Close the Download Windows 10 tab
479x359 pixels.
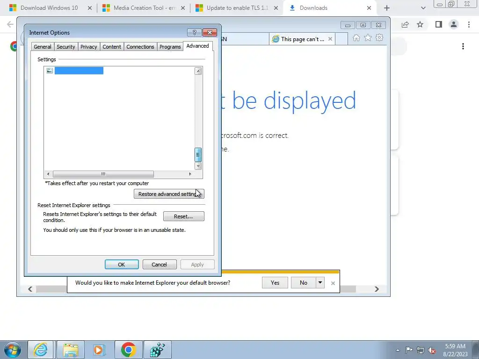coord(90,8)
